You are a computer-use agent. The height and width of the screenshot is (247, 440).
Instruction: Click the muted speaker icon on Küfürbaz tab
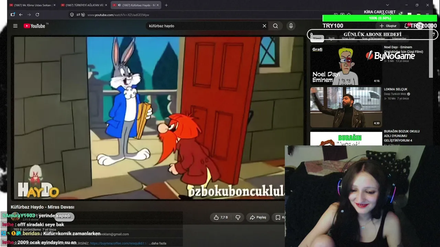(119, 5)
